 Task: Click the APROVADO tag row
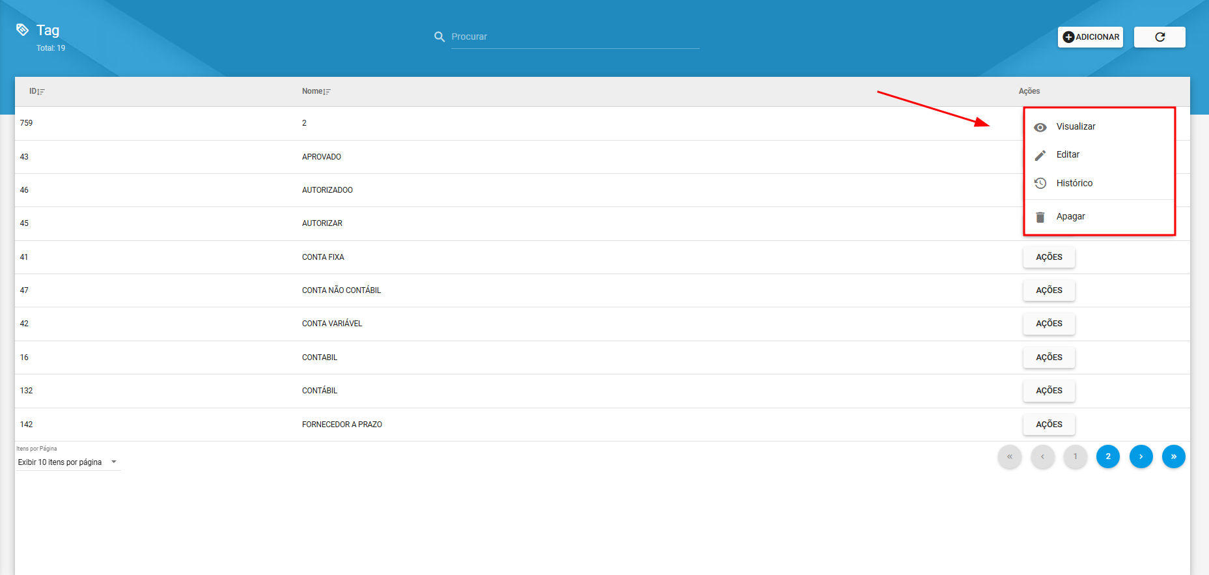[x=322, y=157]
